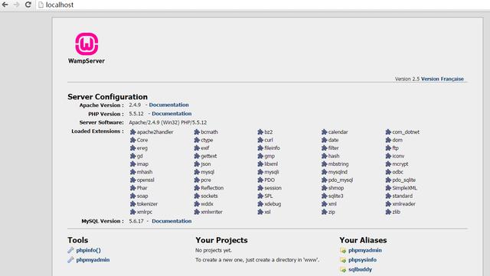The image size is (490, 276).
Task: Click the browser back arrow
Action: [5, 5]
